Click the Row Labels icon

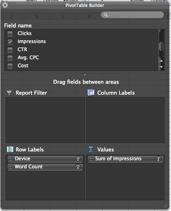tap(10, 149)
